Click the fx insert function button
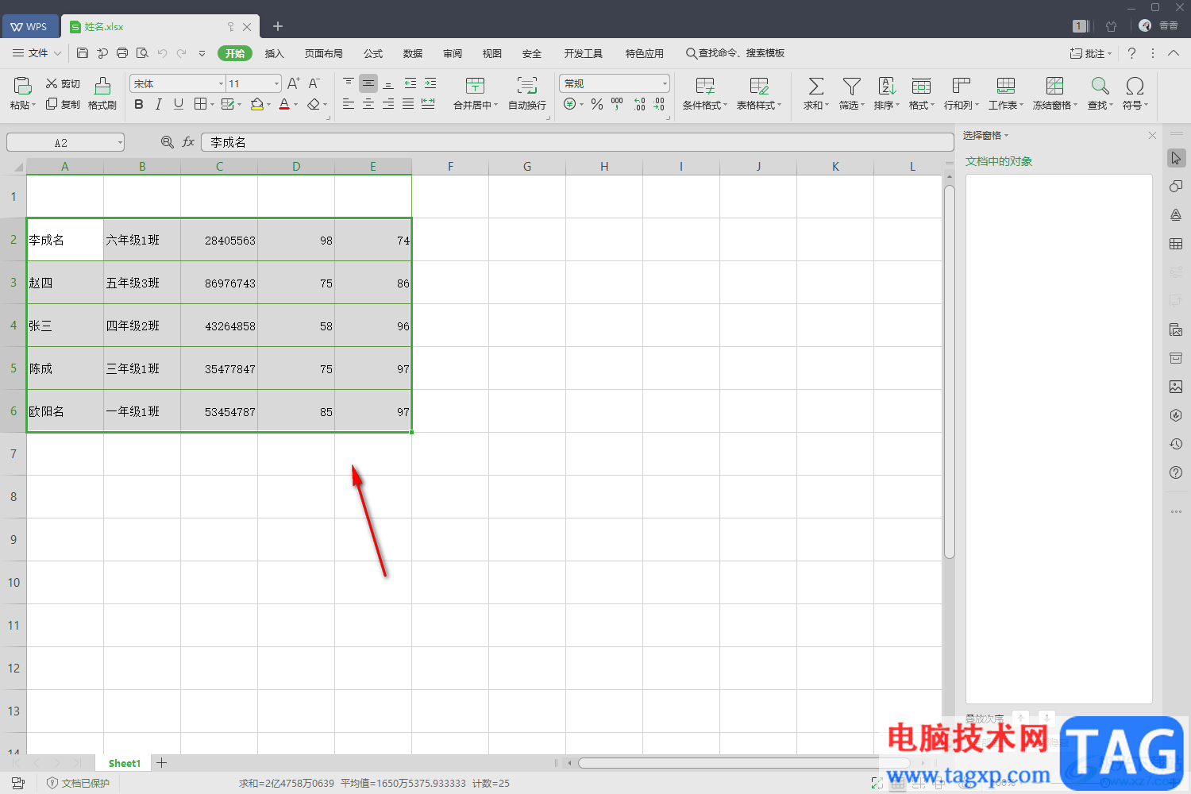The height and width of the screenshot is (794, 1191). 188,142
